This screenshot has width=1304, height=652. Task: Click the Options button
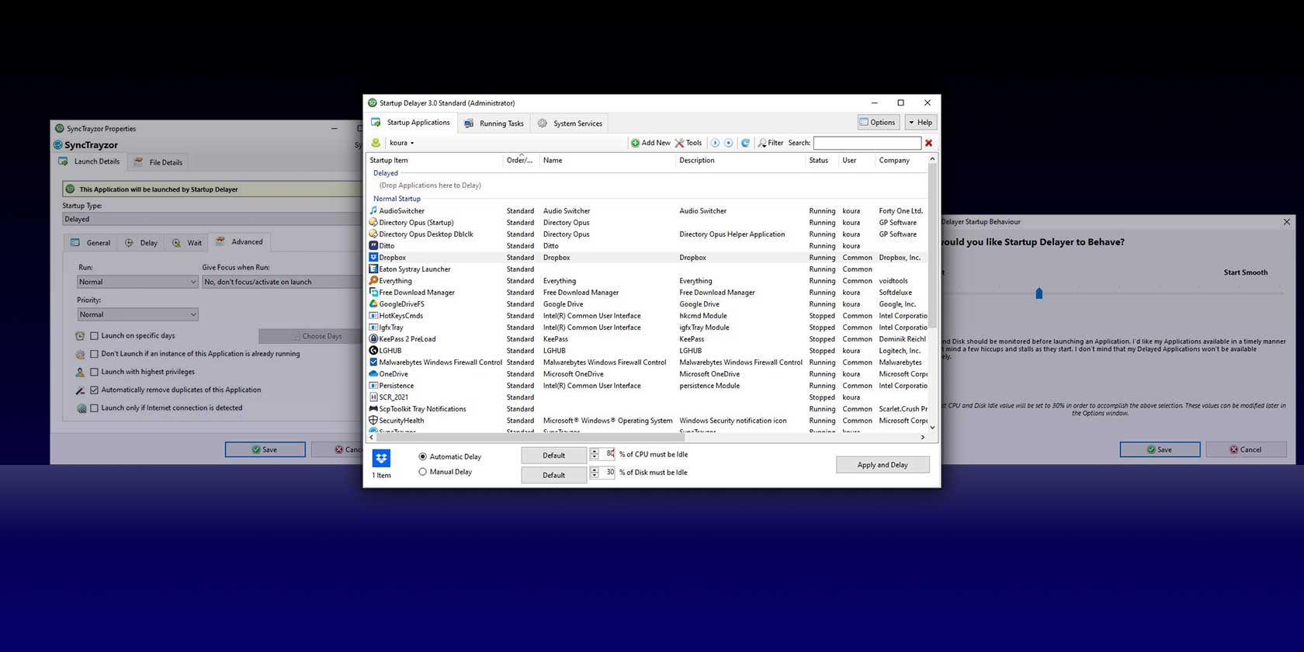877,123
